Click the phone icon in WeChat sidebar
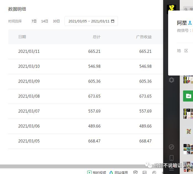This screenshot has width=193, height=174. [171, 158]
